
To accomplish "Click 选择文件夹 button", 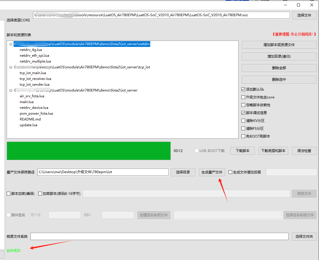I will [x=304, y=237].
